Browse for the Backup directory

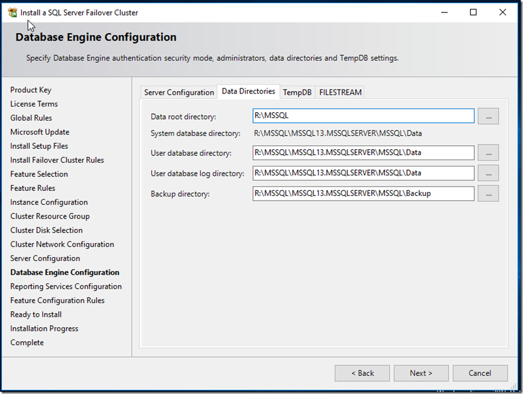488,194
